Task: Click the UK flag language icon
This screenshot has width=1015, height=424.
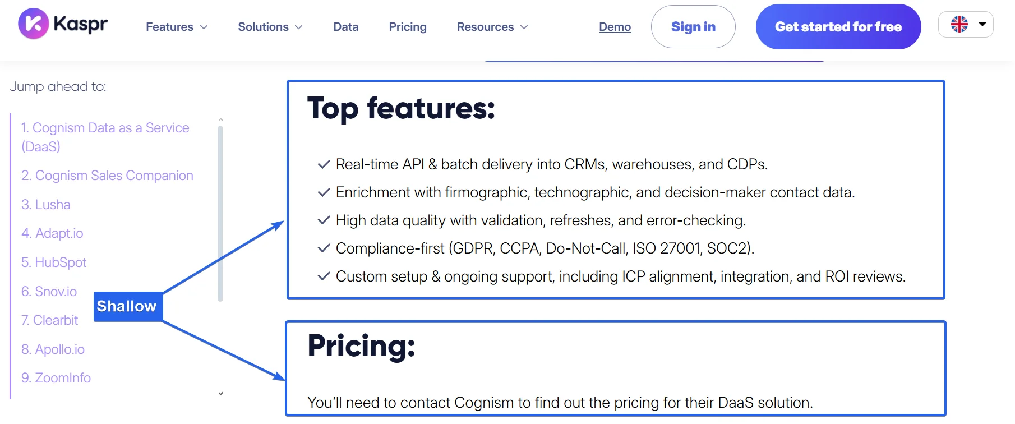Action: (959, 24)
